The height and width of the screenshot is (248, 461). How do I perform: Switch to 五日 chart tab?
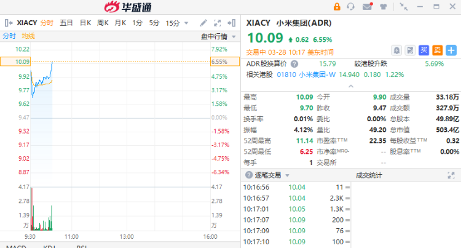point(66,23)
